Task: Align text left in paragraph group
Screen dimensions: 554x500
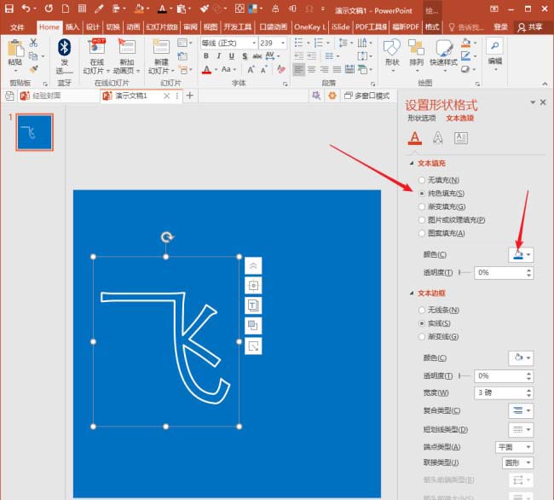Action: click(298, 69)
